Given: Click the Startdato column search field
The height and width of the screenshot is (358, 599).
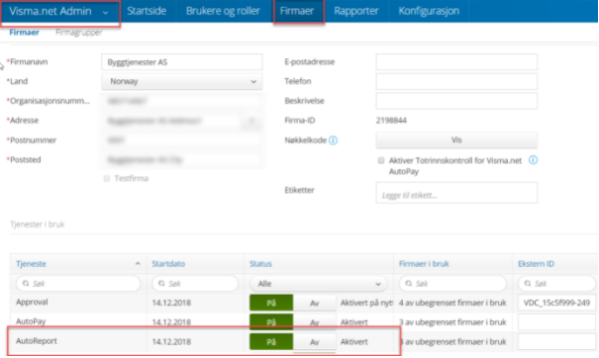Looking at the screenshot, I should (195, 284).
